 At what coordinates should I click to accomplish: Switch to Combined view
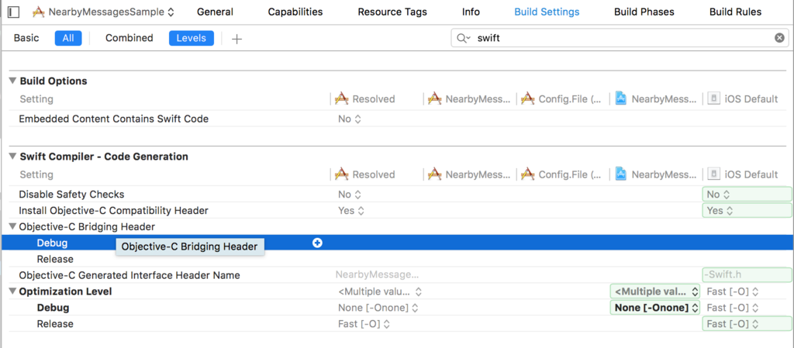(x=129, y=38)
